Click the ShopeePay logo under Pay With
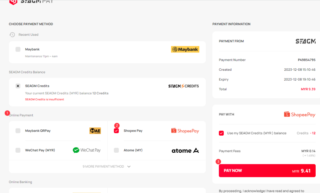The width and height of the screenshot is (320, 193). click(x=300, y=114)
